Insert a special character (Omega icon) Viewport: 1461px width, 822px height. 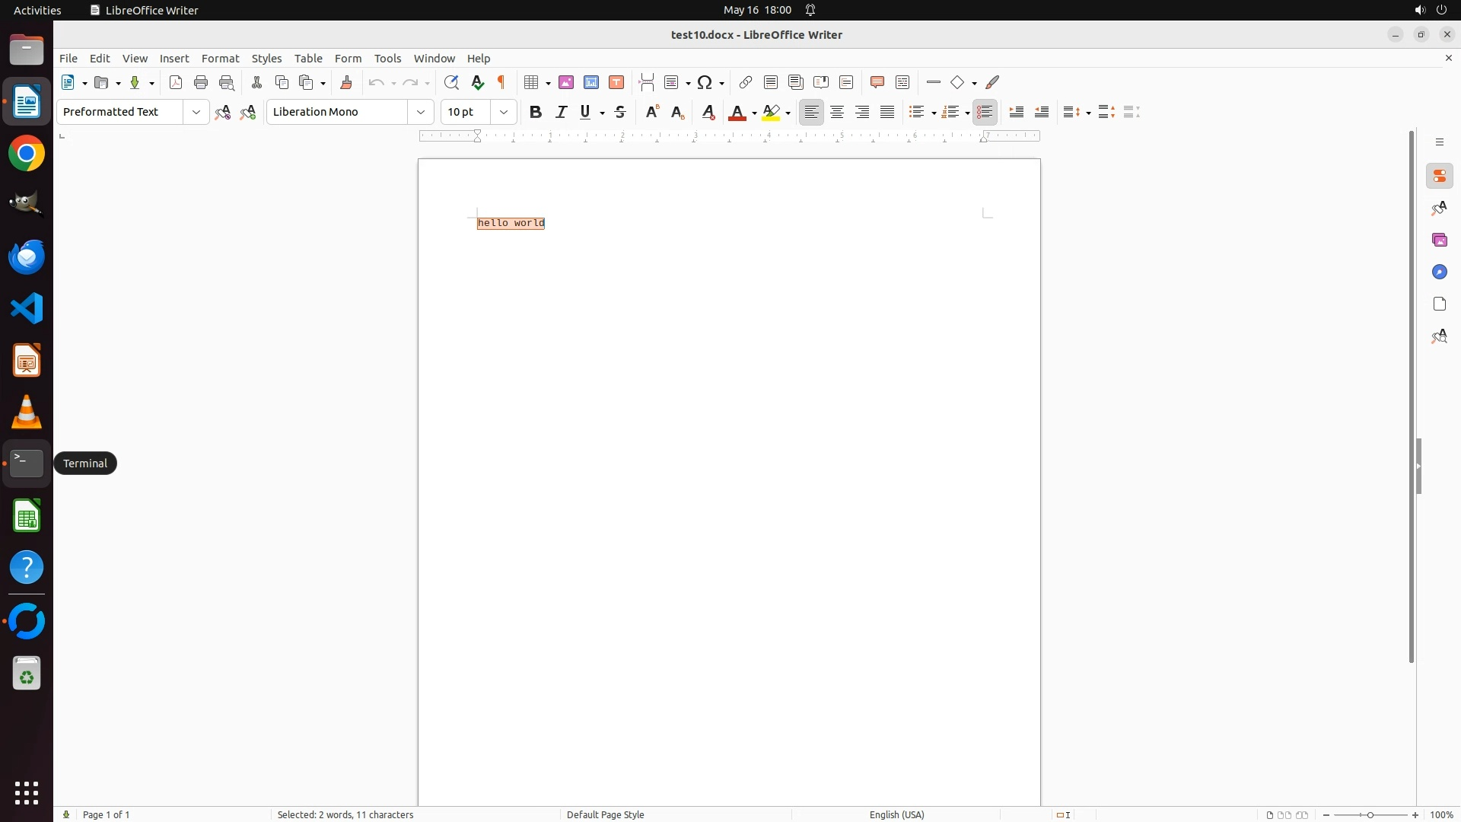[x=705, y=82]
